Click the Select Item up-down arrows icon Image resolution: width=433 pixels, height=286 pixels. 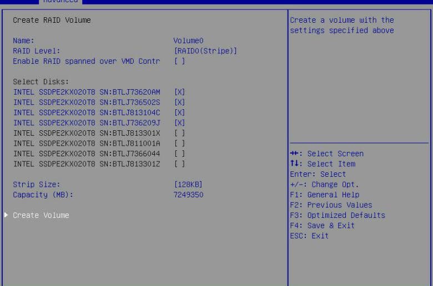tap(294, 164)
